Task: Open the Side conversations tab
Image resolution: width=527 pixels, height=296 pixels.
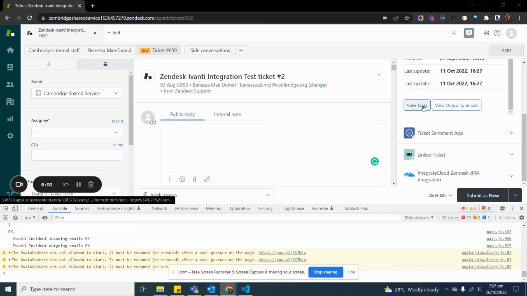Action: coord(210,50)
